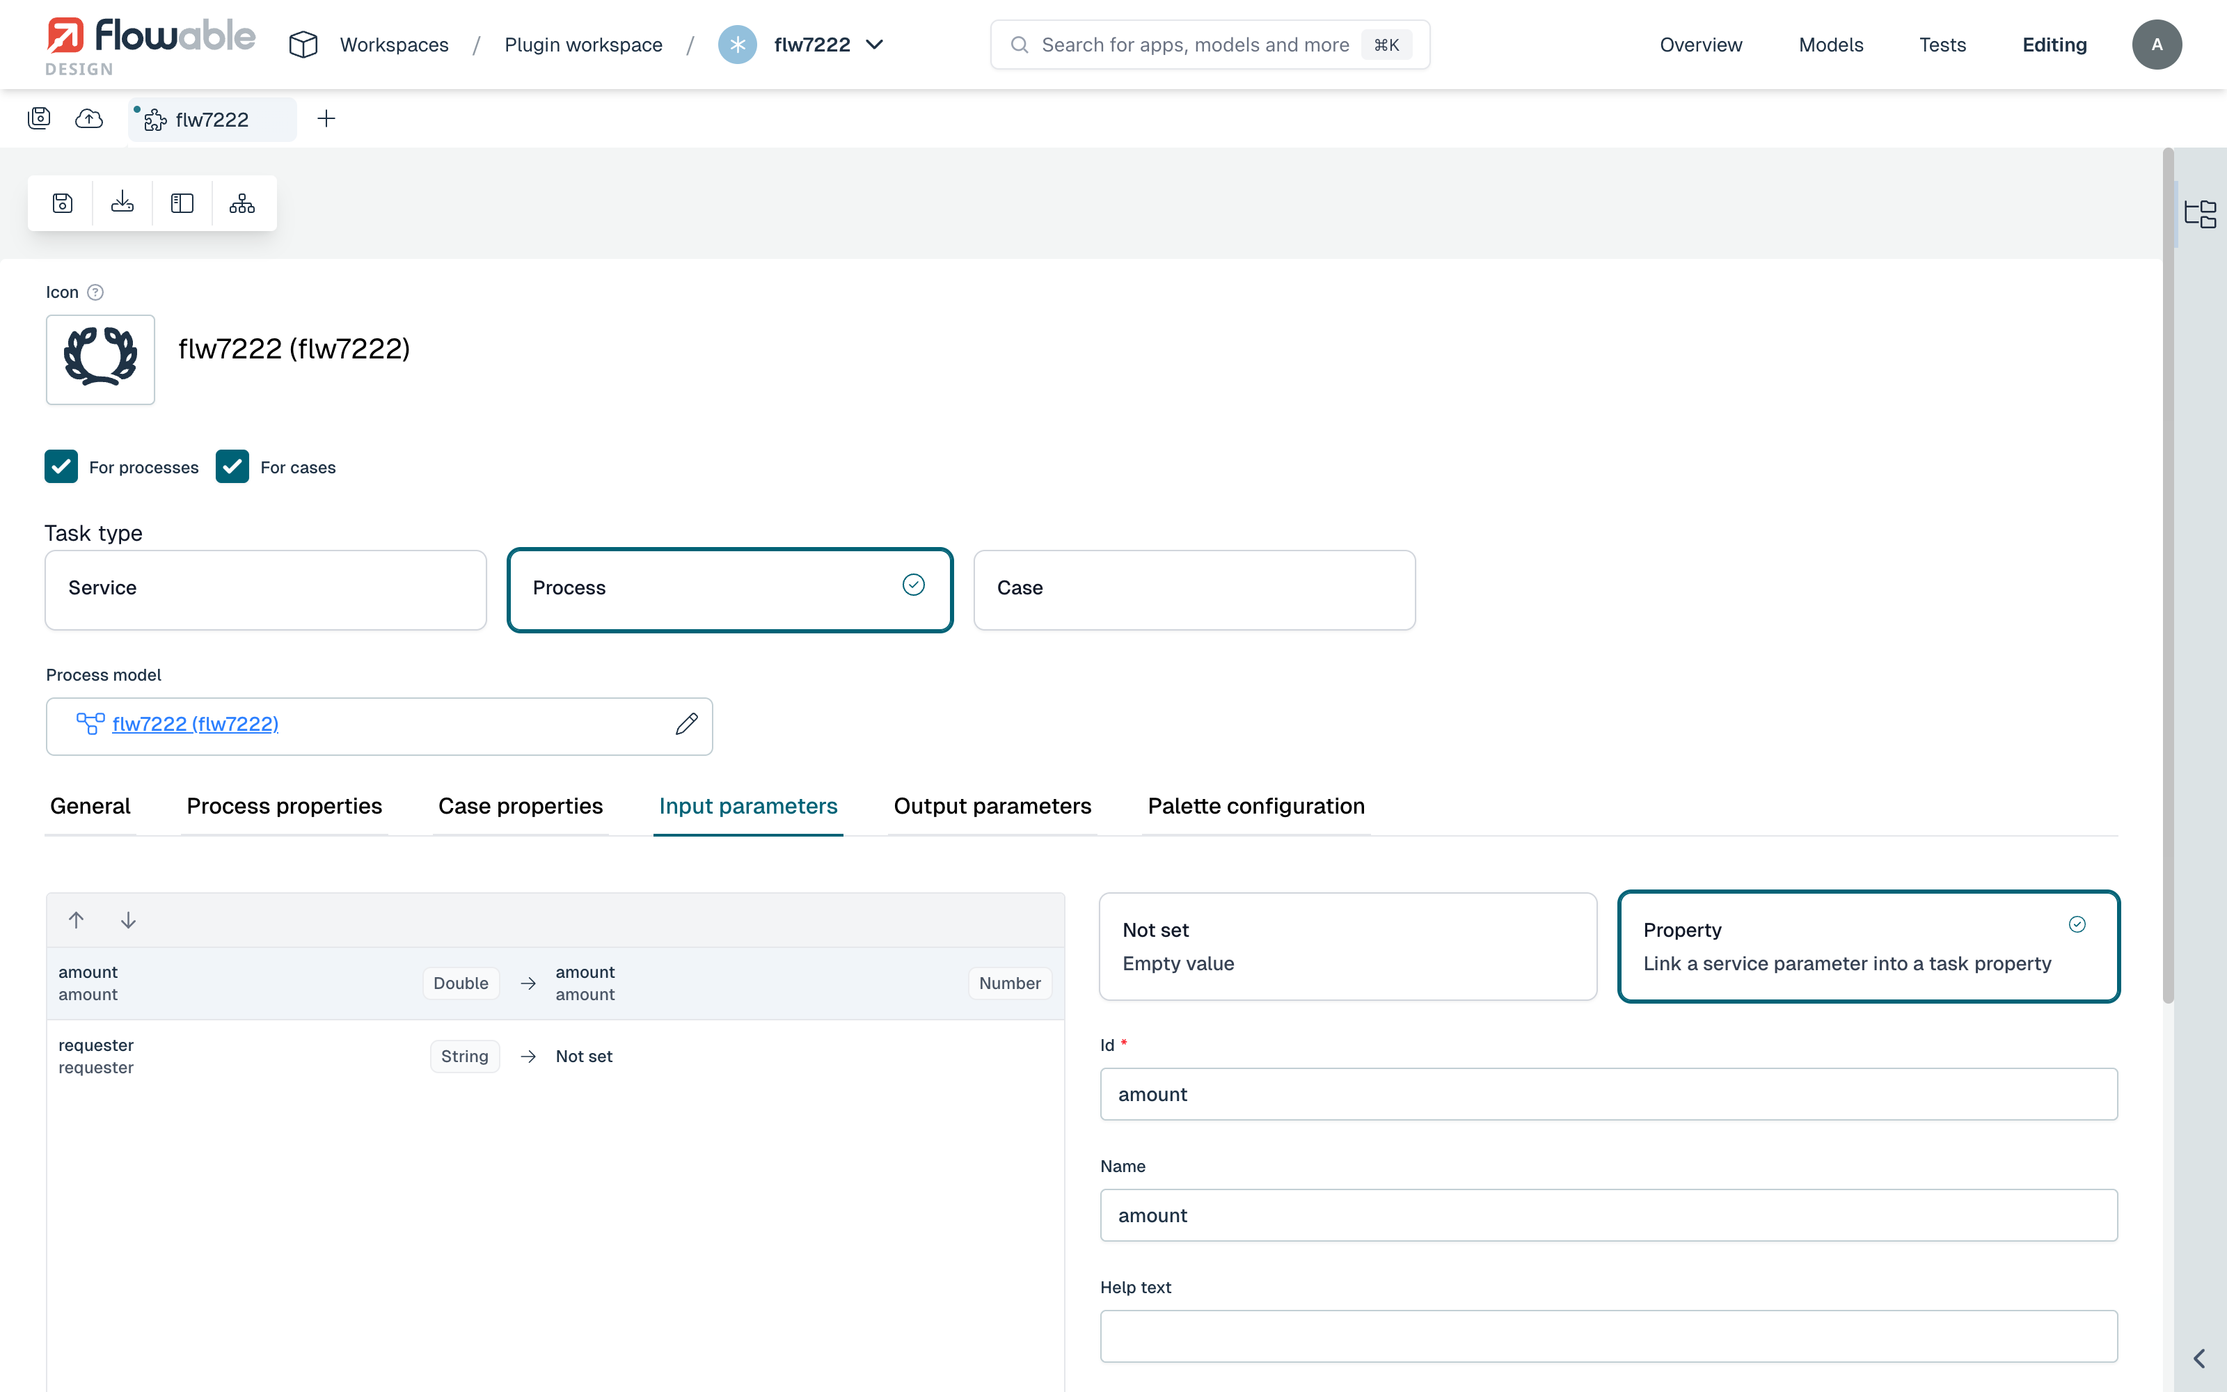Click the Workspaces cube icon
The height and width of the screenshot is (1392, 2227).
point(303,44)
